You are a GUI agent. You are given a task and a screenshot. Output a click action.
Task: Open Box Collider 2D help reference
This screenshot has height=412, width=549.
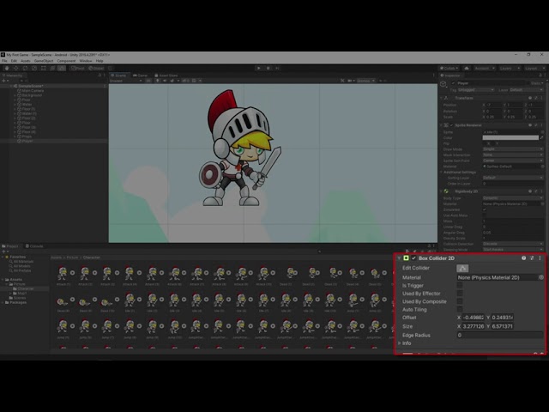click(524, 257)
